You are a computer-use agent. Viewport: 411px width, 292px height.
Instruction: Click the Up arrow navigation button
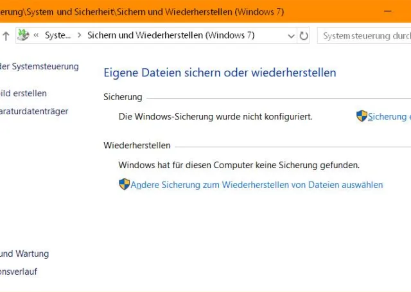[x=6, y=36]
